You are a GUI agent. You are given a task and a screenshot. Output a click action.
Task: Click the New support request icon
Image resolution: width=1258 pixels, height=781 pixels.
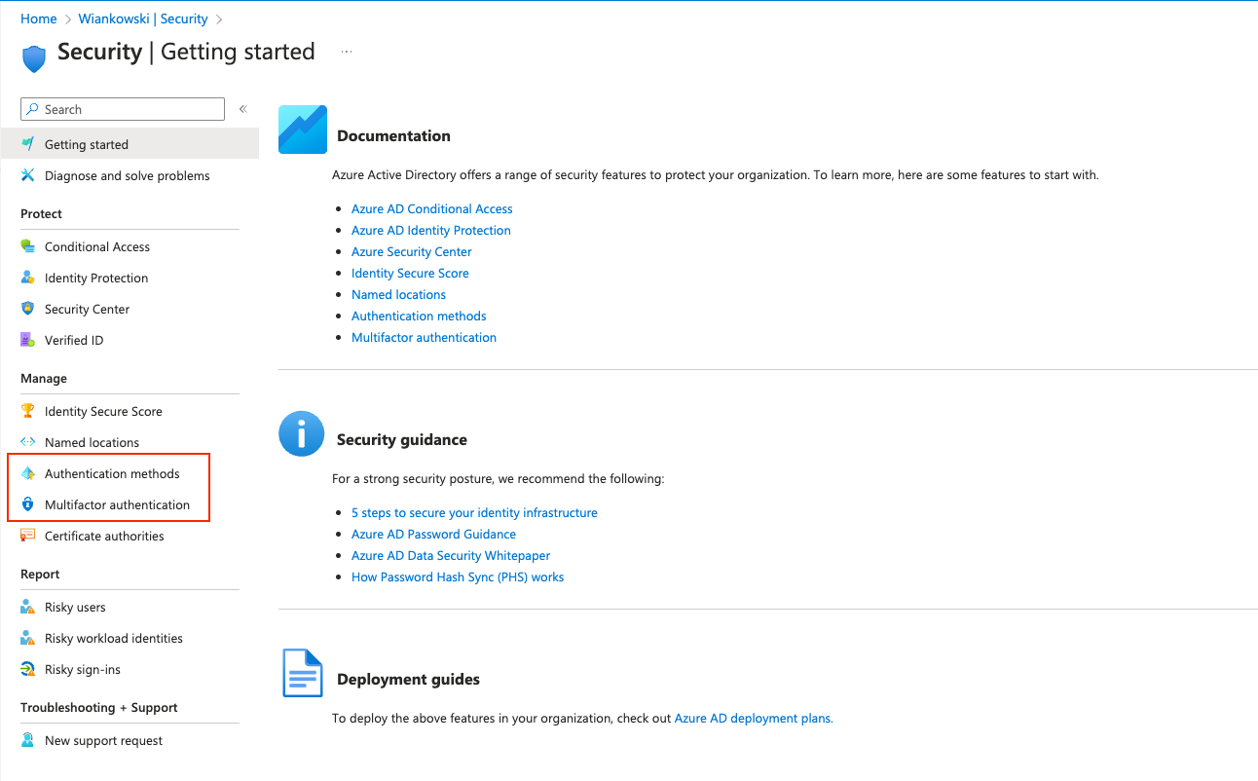[x=27, y=740]
